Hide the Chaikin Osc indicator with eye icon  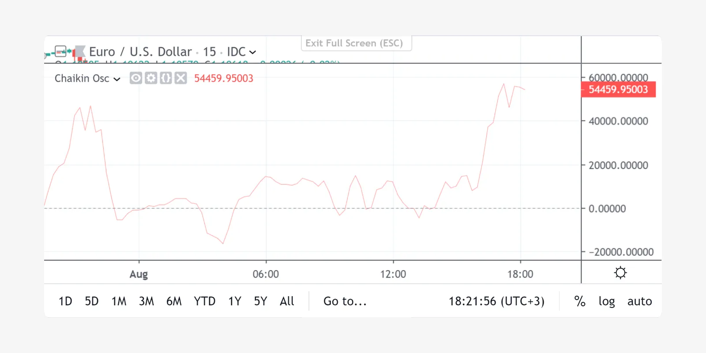[136, 78]
